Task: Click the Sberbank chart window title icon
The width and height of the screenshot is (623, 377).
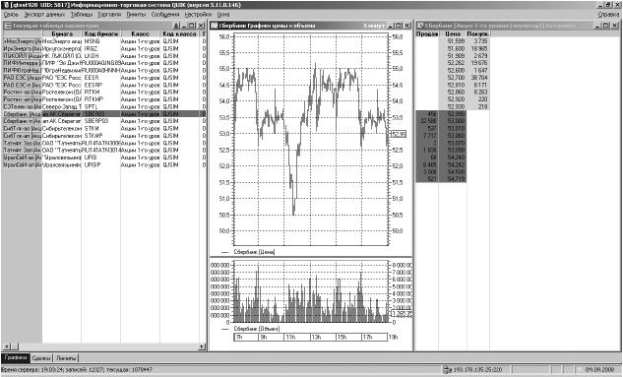Action: (215, 26)
